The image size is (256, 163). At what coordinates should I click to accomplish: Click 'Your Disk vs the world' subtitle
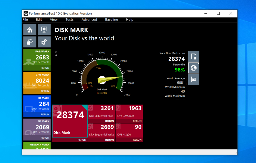pos(84,38)
